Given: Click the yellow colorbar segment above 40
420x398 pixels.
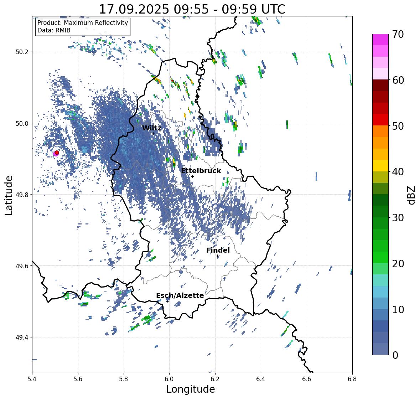Looking at the screenshot, I should 380,166.
